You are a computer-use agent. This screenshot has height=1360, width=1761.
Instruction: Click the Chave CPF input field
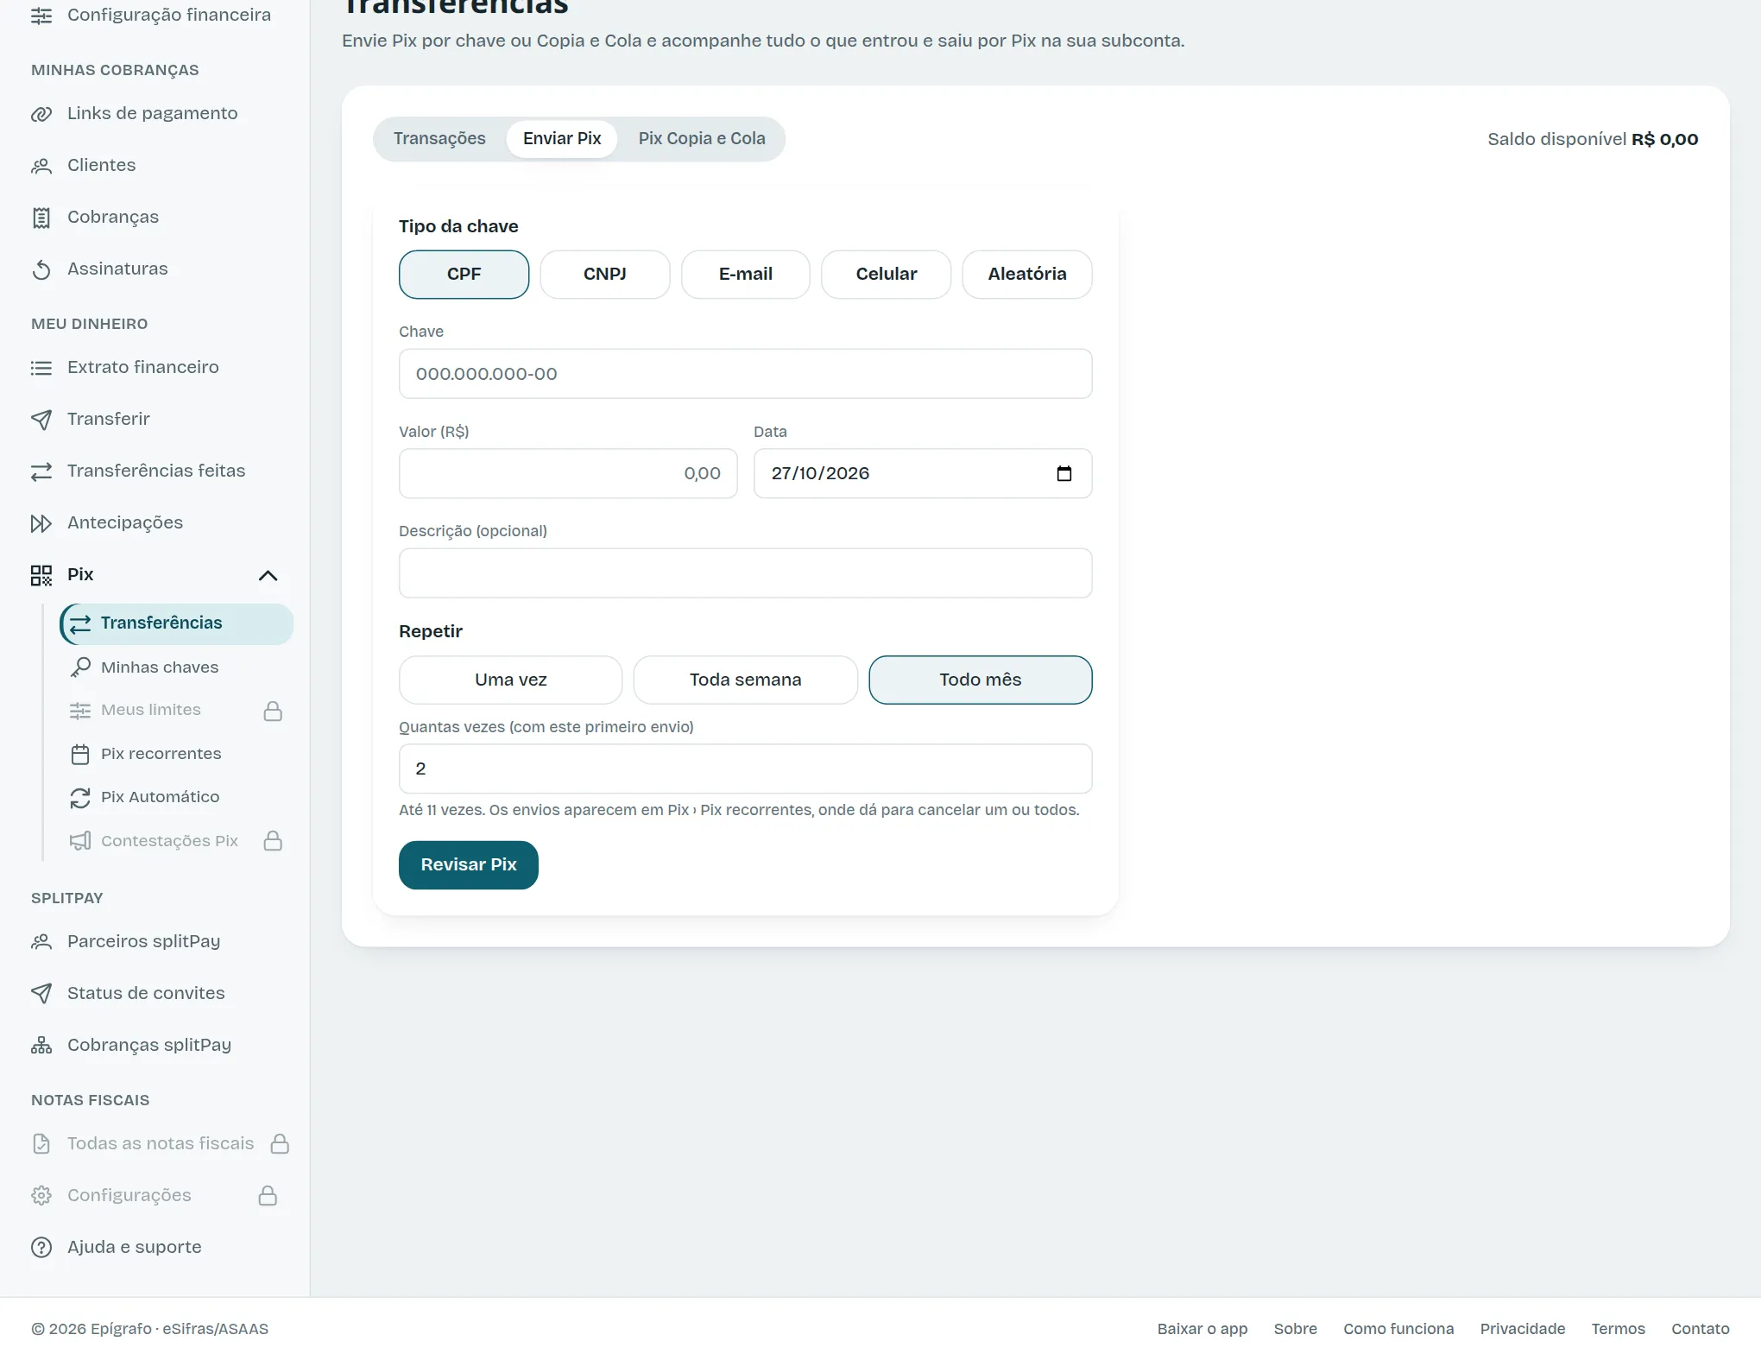coord(746,374)
